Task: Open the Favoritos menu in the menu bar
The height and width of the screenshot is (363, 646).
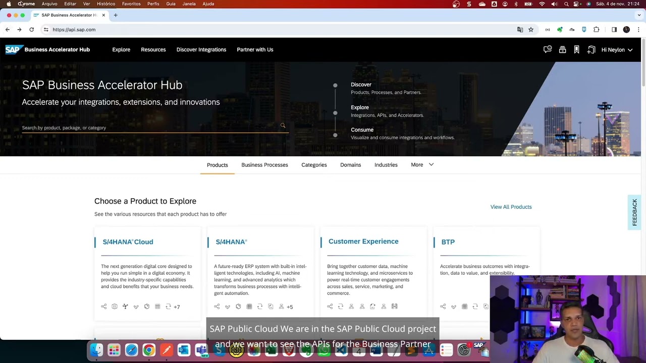Action: [x=131, y=4]
